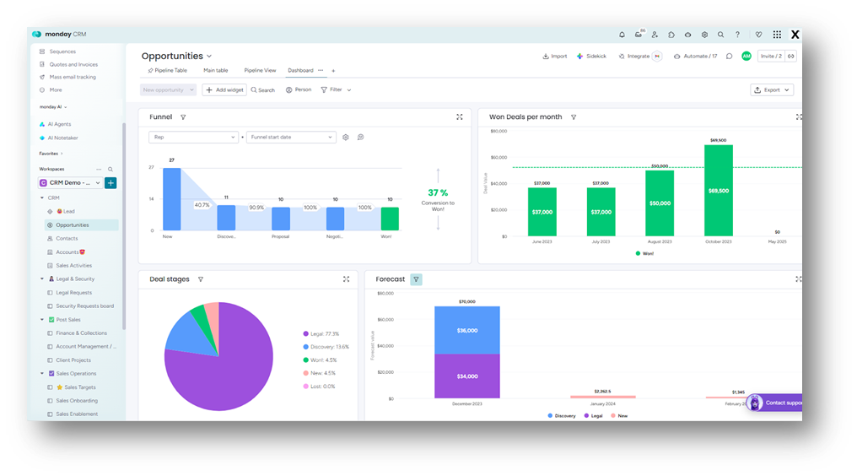
Task: Click the Person filter button
Action: coord(299,90)
